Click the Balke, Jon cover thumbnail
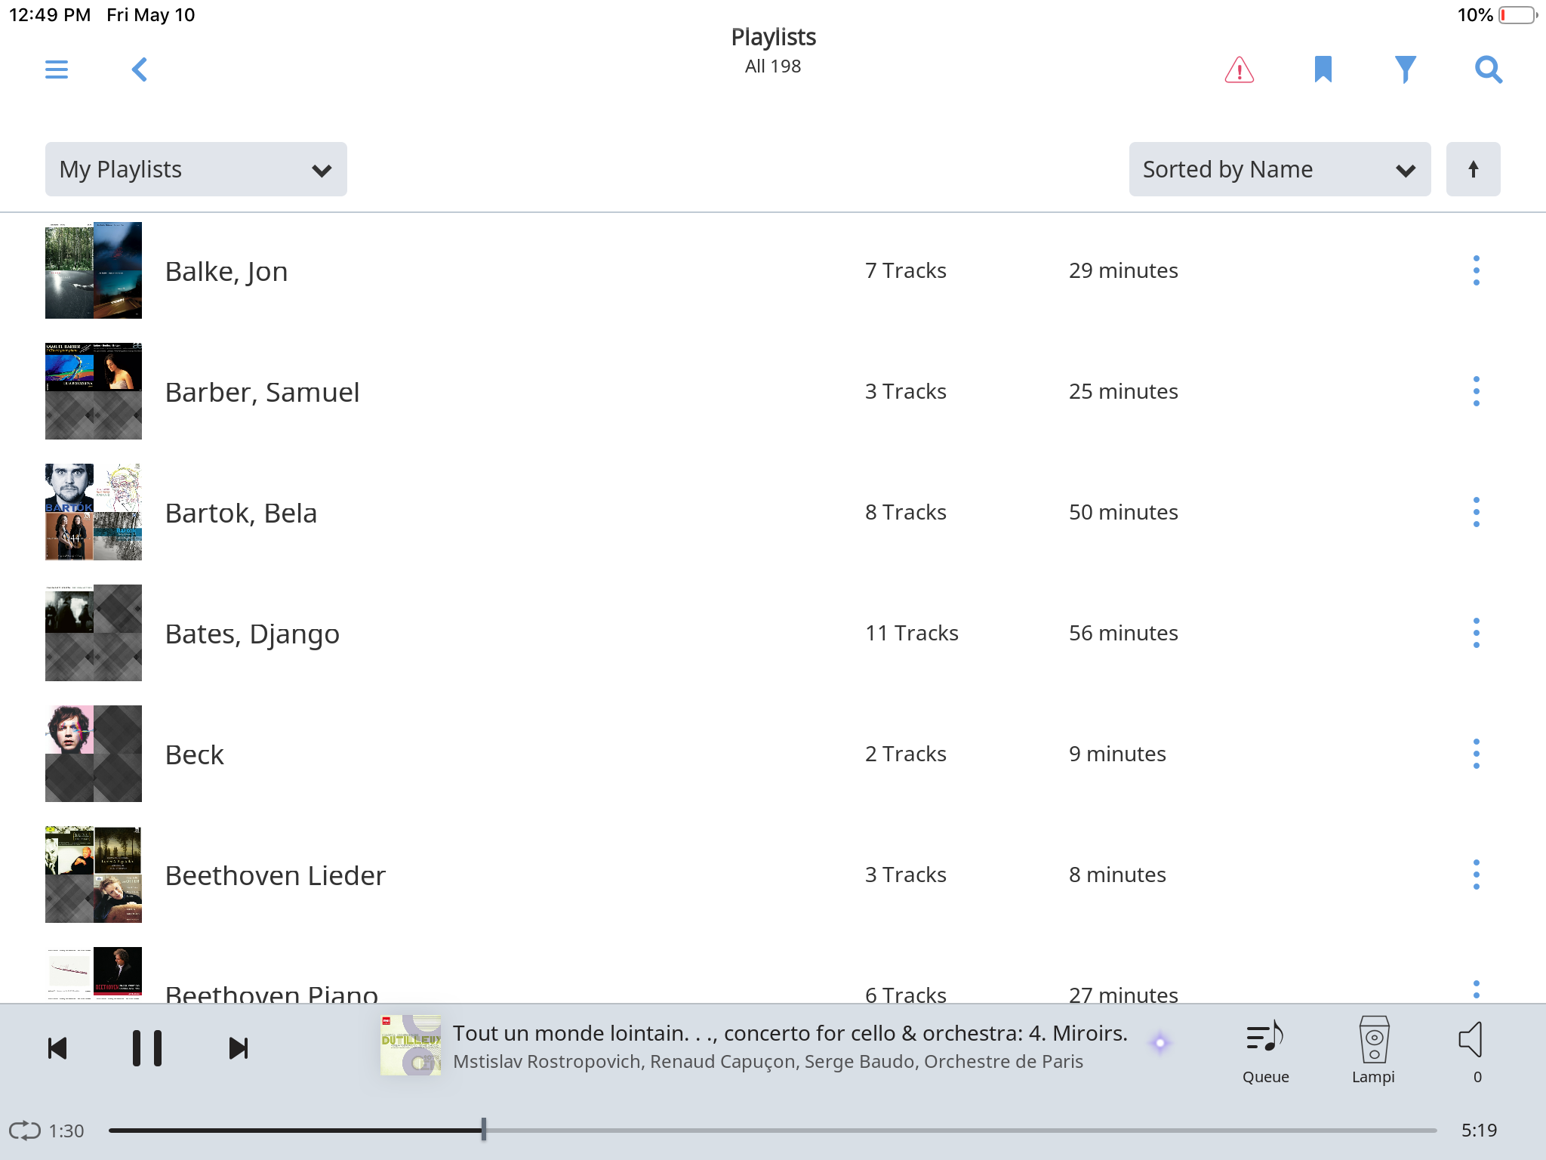 click(x=94, y=270)
